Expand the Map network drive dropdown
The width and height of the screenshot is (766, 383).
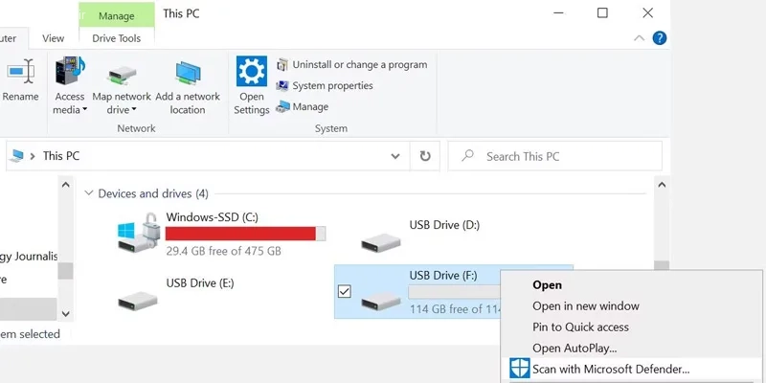pyautogui.click(x=122, y=109)
